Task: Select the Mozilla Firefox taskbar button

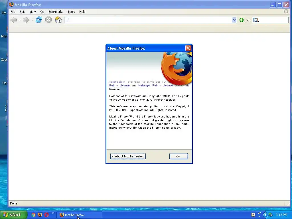Action: pyautogui.click(x=79, y=215)
